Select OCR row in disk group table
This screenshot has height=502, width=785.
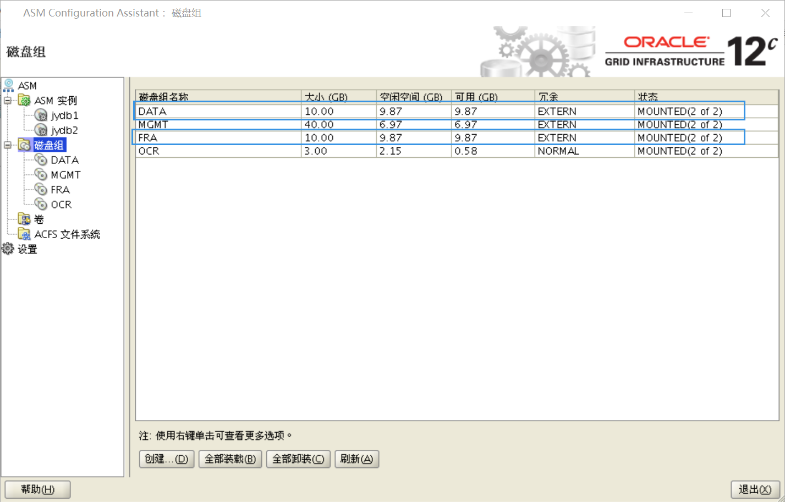click(457, 151)
